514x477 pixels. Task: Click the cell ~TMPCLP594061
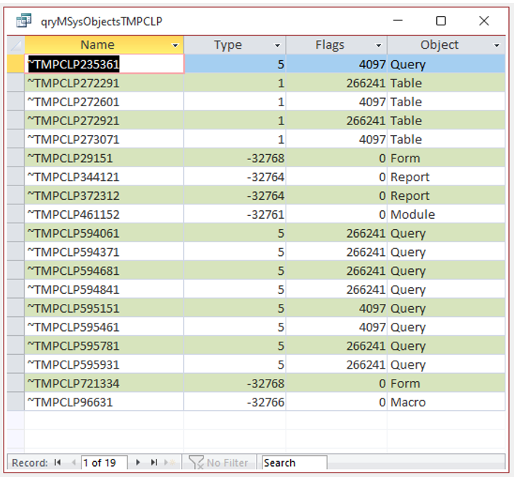[x=104, y=233]
